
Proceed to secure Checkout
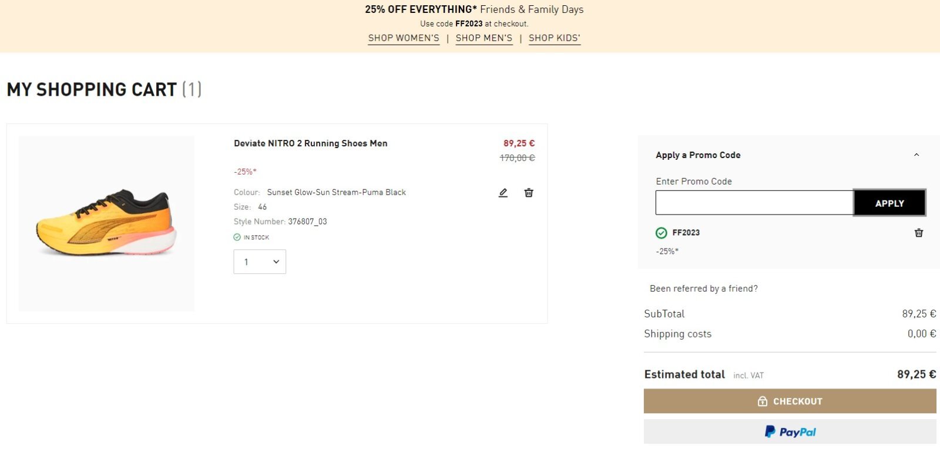(x=790, y=401)
